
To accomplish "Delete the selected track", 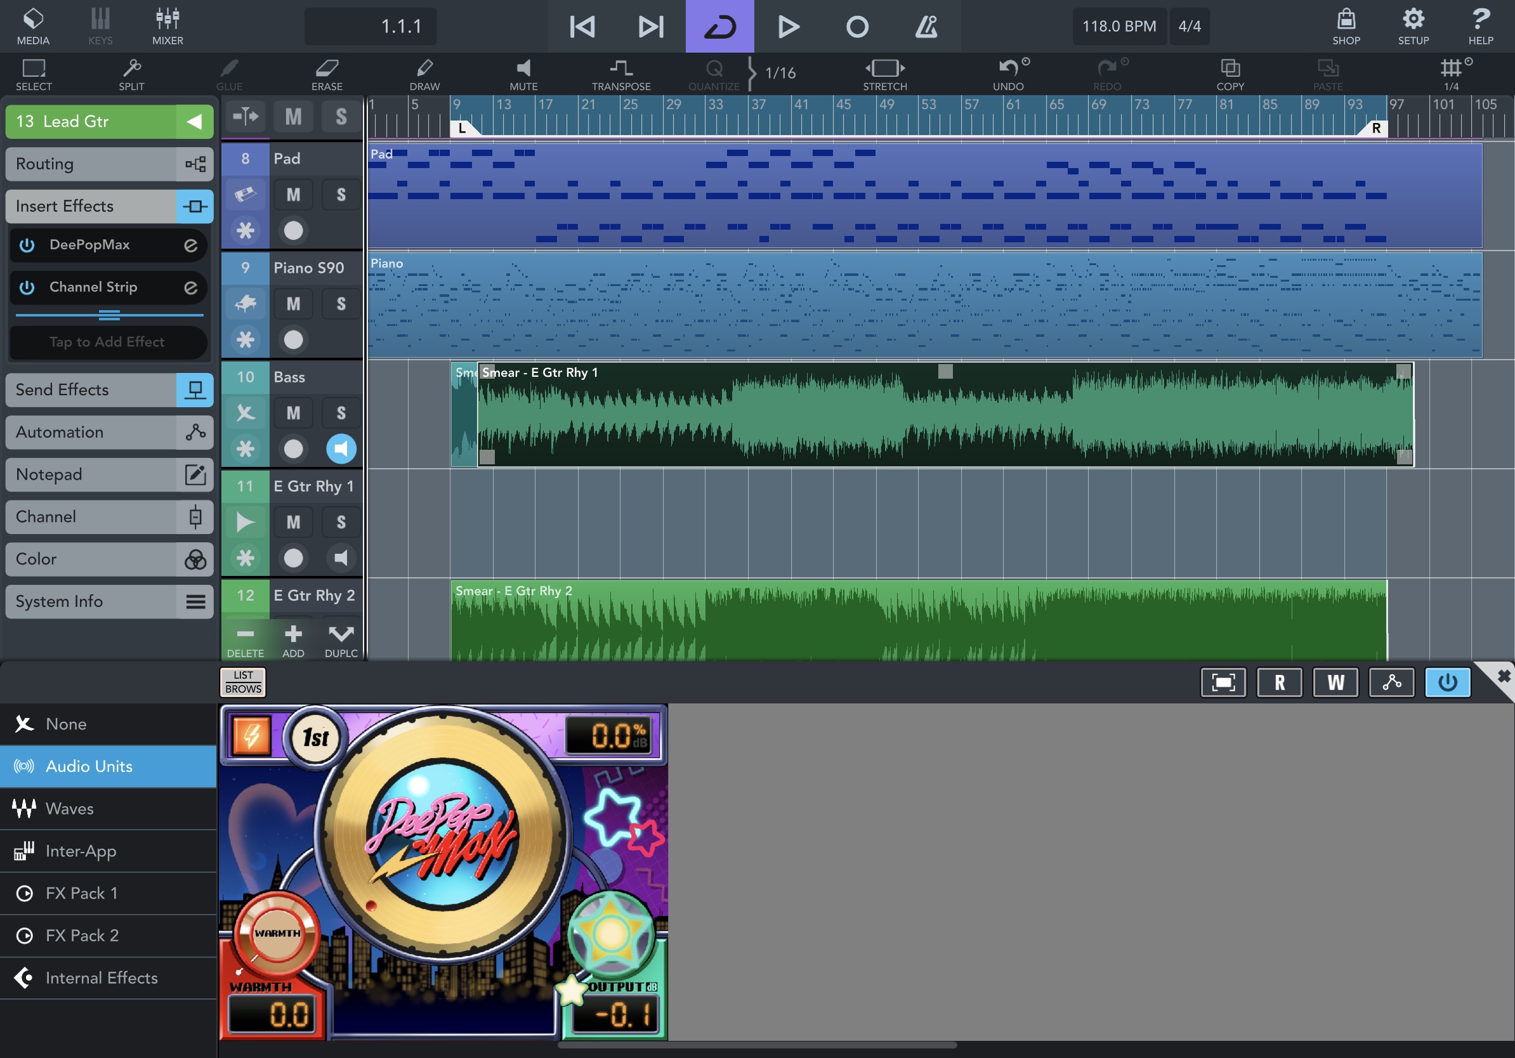I will coord(245,640).
